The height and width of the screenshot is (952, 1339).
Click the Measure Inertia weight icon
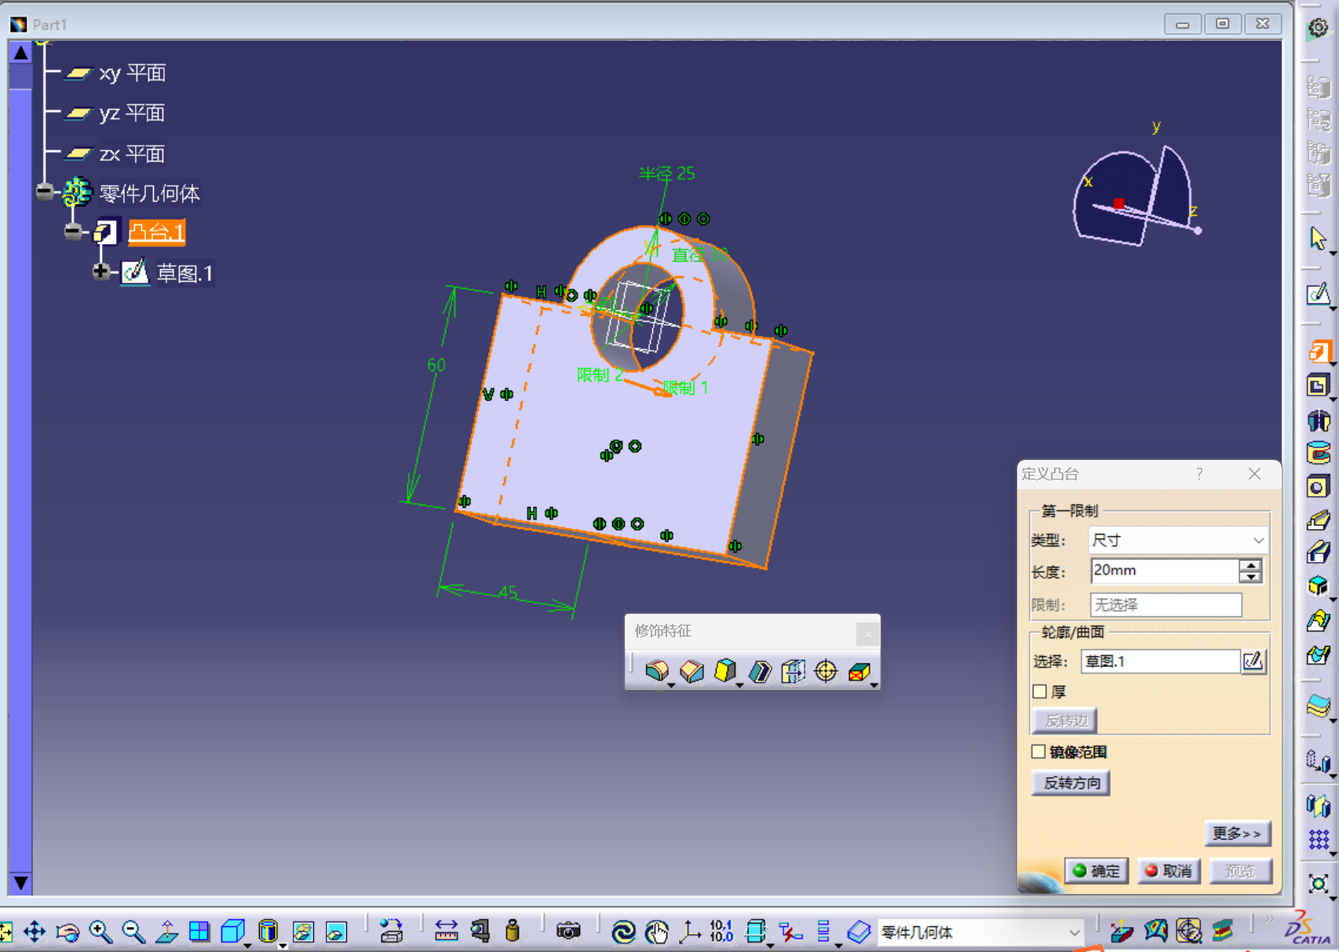[x=513, y=932]
